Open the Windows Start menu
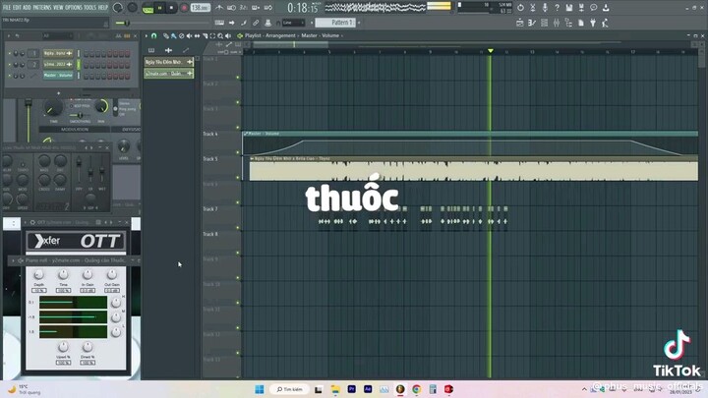 (260, 389)
